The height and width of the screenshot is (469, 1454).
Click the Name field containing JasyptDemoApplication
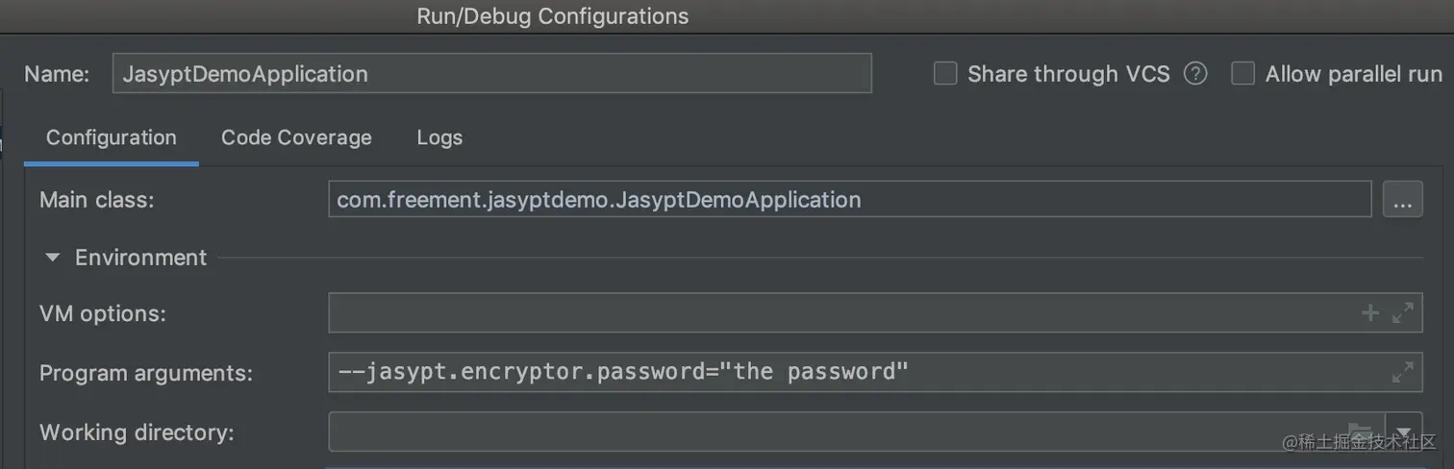[x=491, y=74]
